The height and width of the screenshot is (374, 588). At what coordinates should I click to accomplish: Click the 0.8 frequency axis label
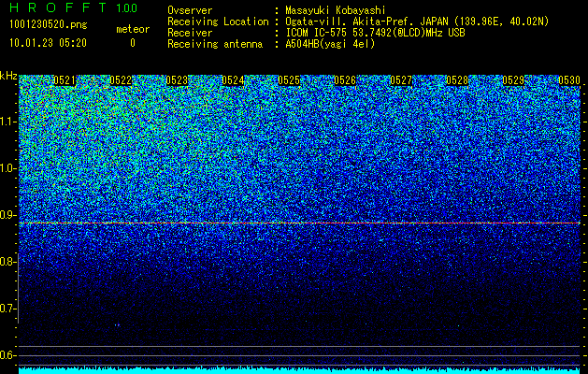pyautogui.click(x=8, y=262)
